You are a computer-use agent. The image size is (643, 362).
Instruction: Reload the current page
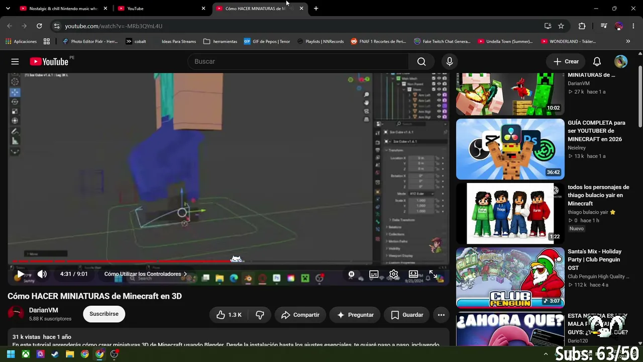pyautogui.click(x=39, y=26)
